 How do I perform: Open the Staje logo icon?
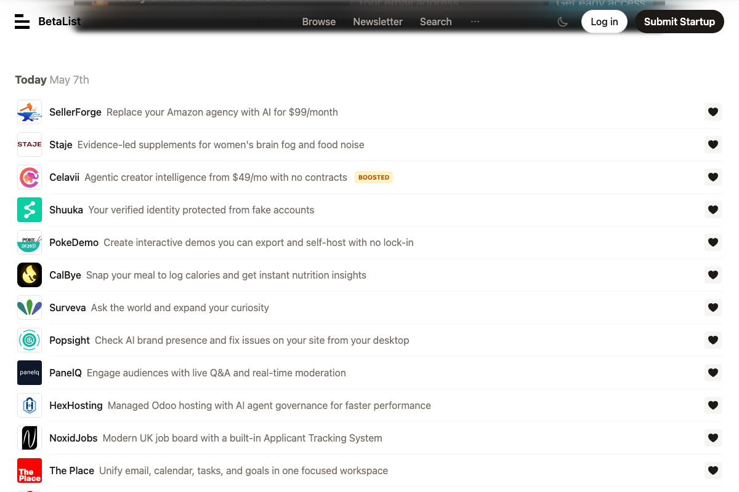pos(30,145)
